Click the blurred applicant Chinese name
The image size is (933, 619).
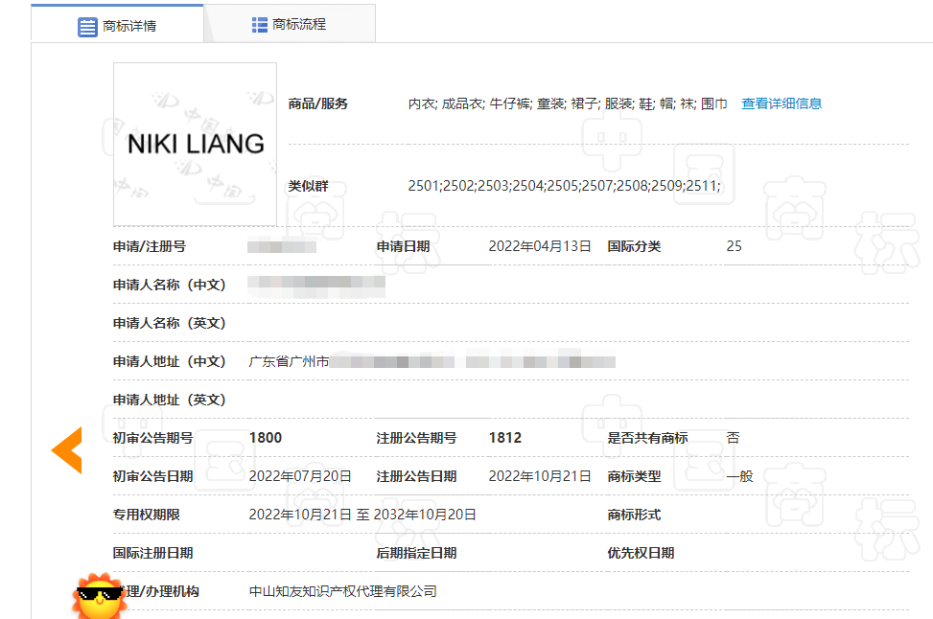[x=316, y=285]
